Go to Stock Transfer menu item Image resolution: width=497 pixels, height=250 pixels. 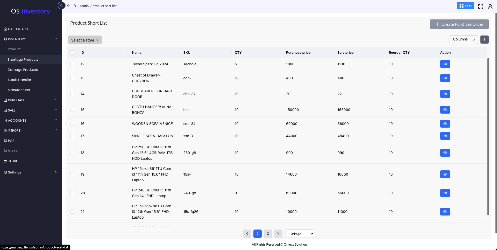(x=19, y=80)
